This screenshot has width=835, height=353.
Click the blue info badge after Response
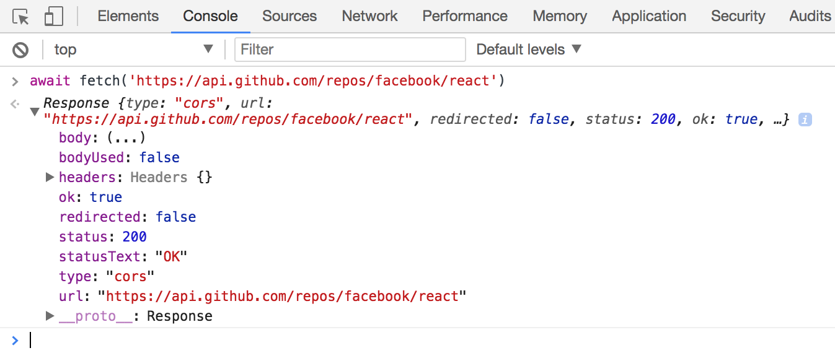805,120
